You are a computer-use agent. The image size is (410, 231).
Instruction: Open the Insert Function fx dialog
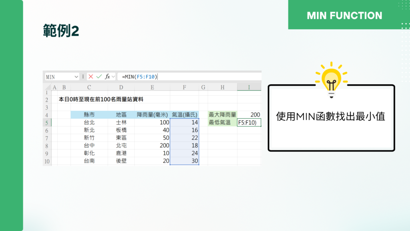107,77
